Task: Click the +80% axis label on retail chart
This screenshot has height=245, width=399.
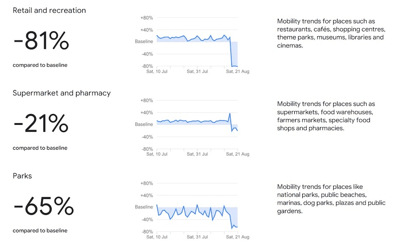Action: coord(146,18)
